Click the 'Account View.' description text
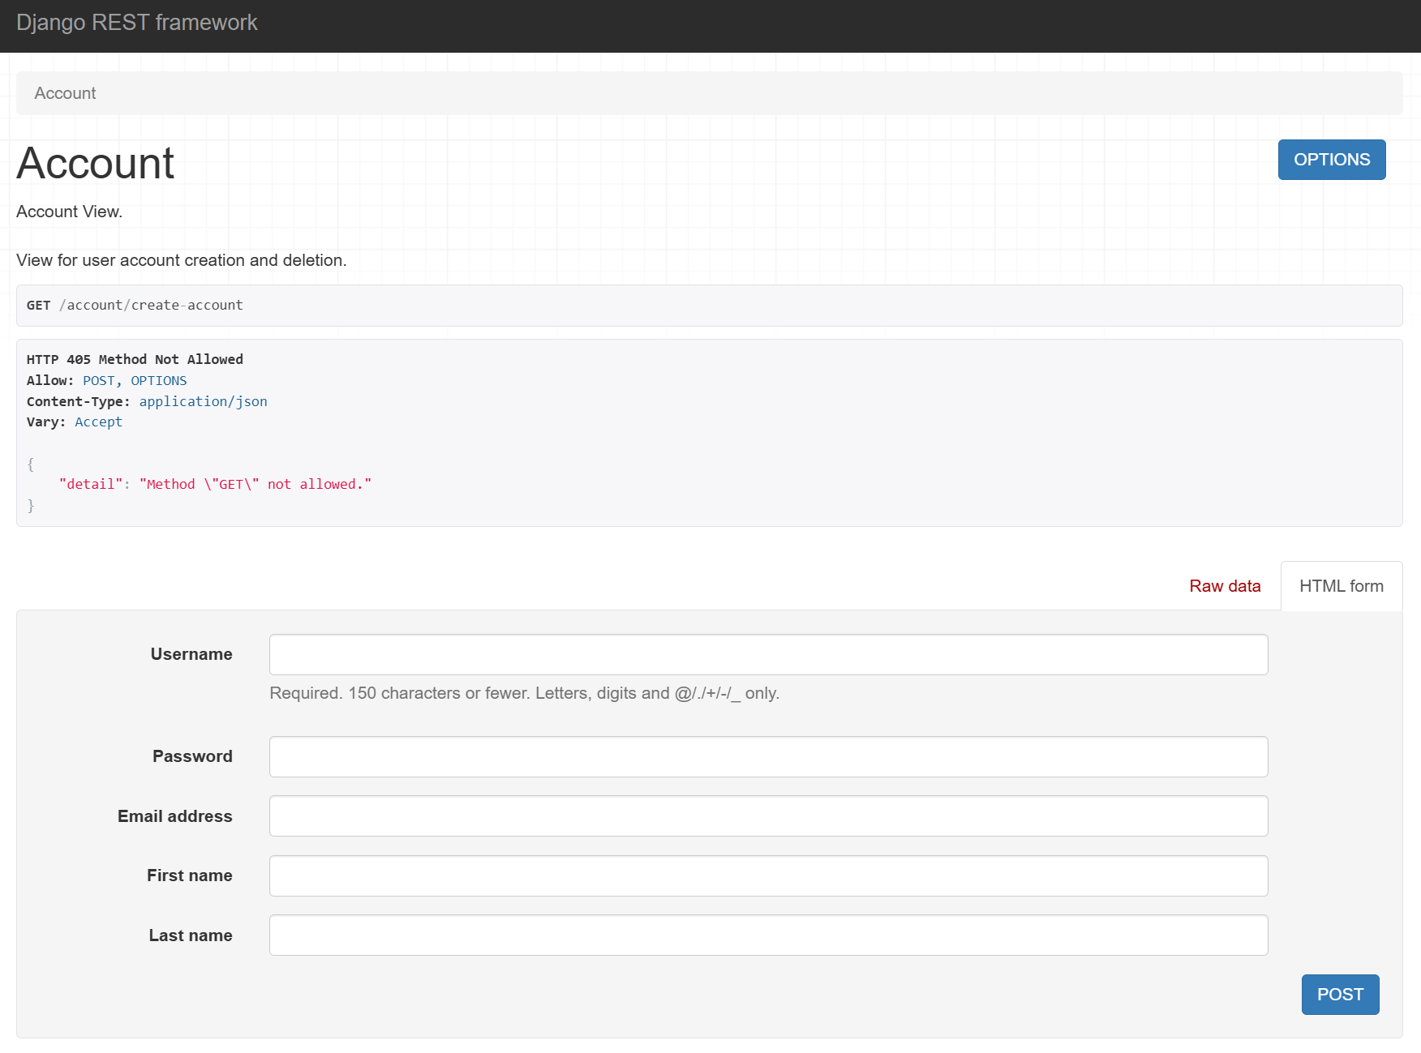This screenshot has height=1053, width=1421. pos(70,212)
